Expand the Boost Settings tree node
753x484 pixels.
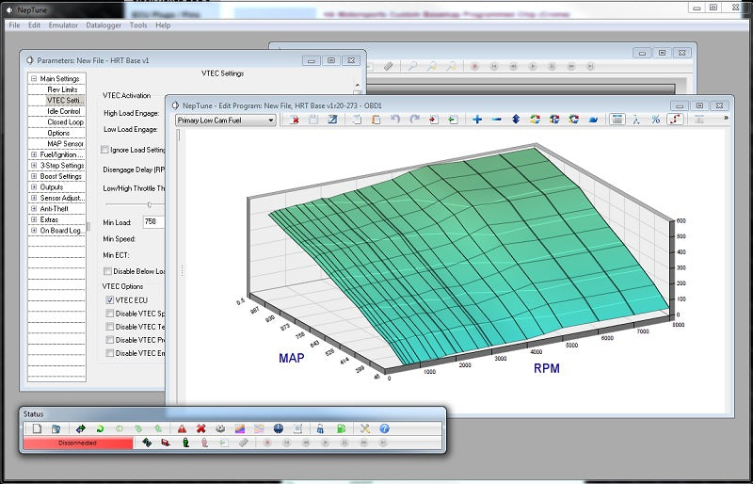coord(34,176)
